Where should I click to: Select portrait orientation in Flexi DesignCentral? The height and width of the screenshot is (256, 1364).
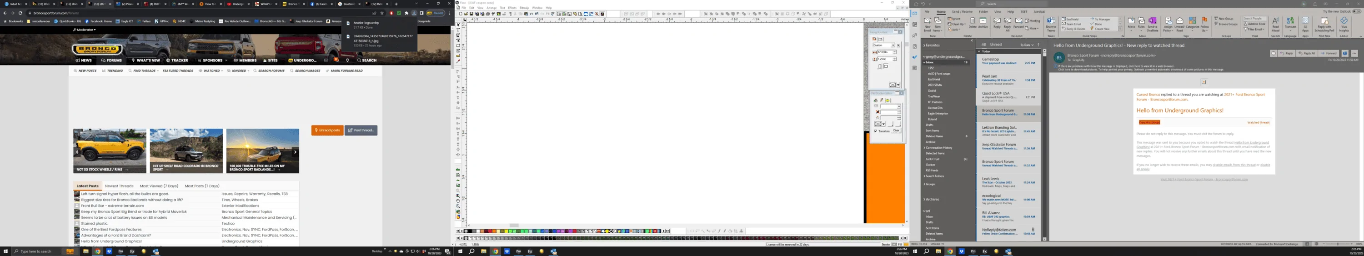click(879, 66)
